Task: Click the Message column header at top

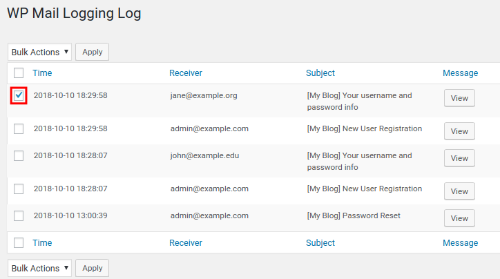Action: pyautogui.click(x=460, y=73)
